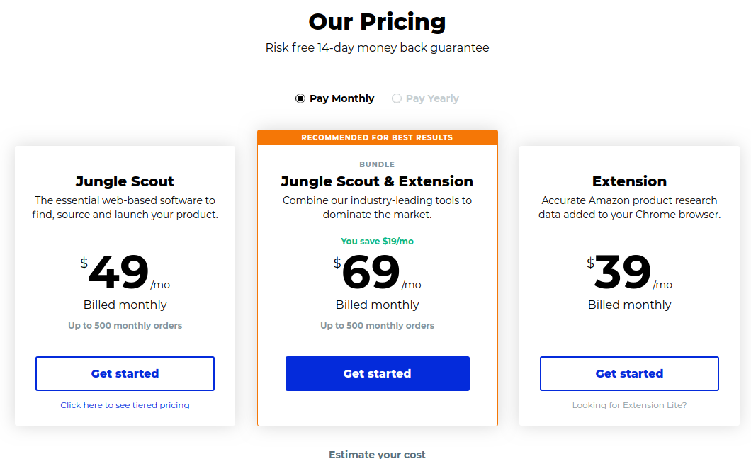This screenshot has height=459, width=751.
Task: Click the $69 per month price
Action: [378, 271]
